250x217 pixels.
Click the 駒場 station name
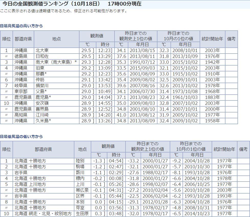pos(80,167)
